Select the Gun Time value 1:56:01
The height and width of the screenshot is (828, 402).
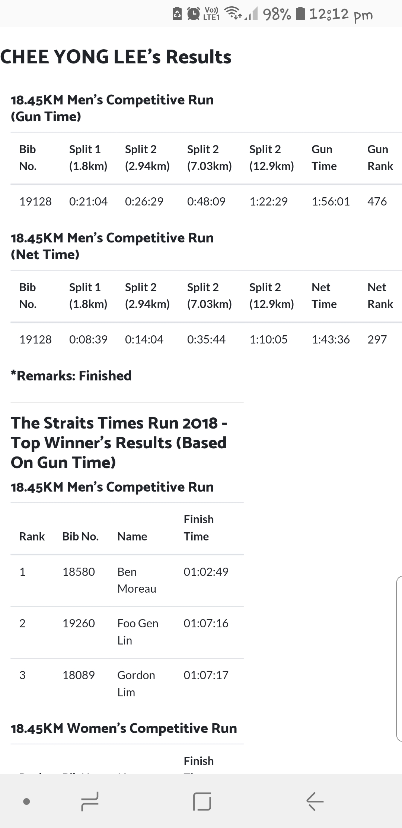(331, 201)
